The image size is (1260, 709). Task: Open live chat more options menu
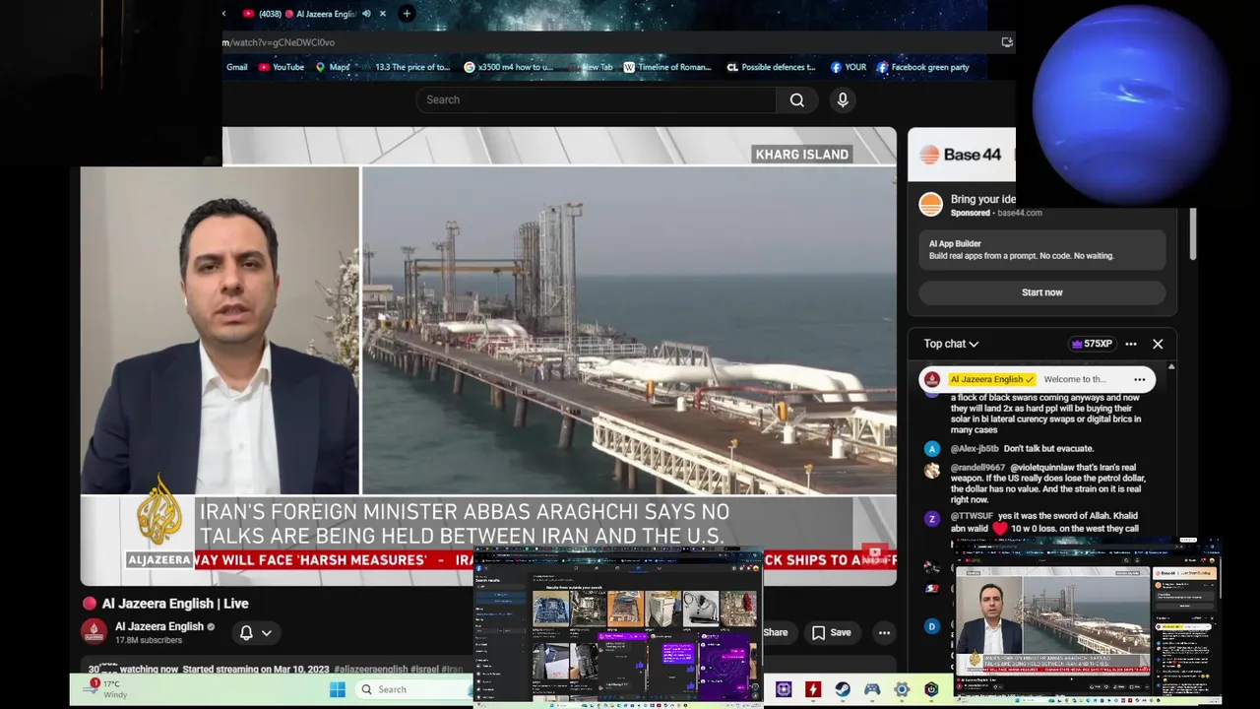tap(1131, 344)
